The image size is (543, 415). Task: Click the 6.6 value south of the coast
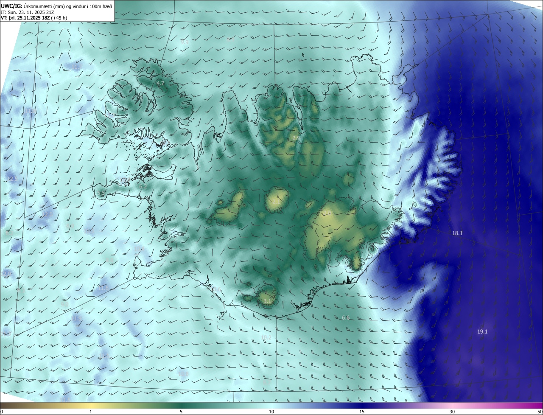[346, 317]
